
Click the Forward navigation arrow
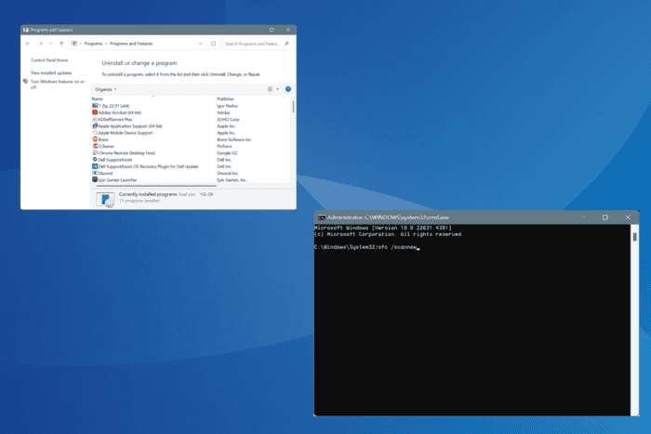(x=40, y=44)
